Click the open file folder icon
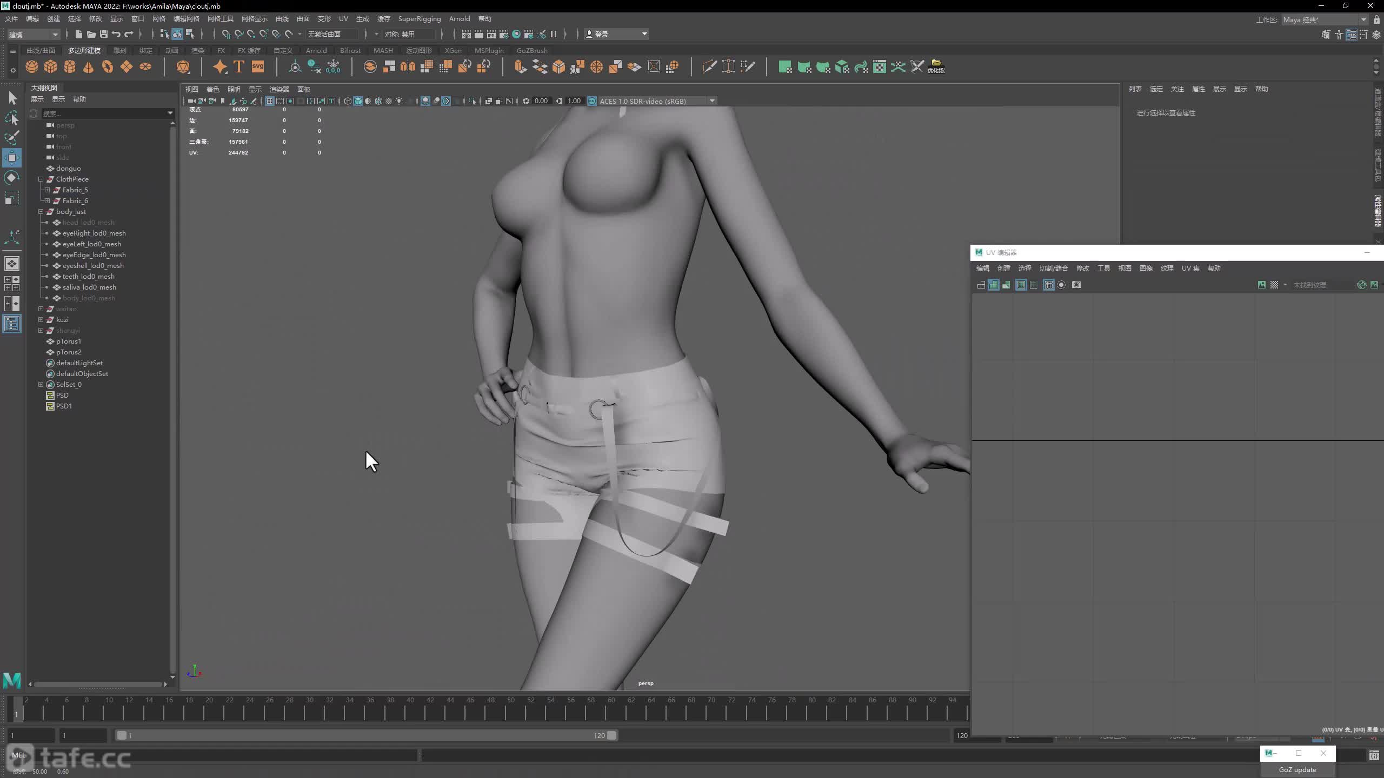The width and height of the screenshot is (1384, 778). click(91, 34)
